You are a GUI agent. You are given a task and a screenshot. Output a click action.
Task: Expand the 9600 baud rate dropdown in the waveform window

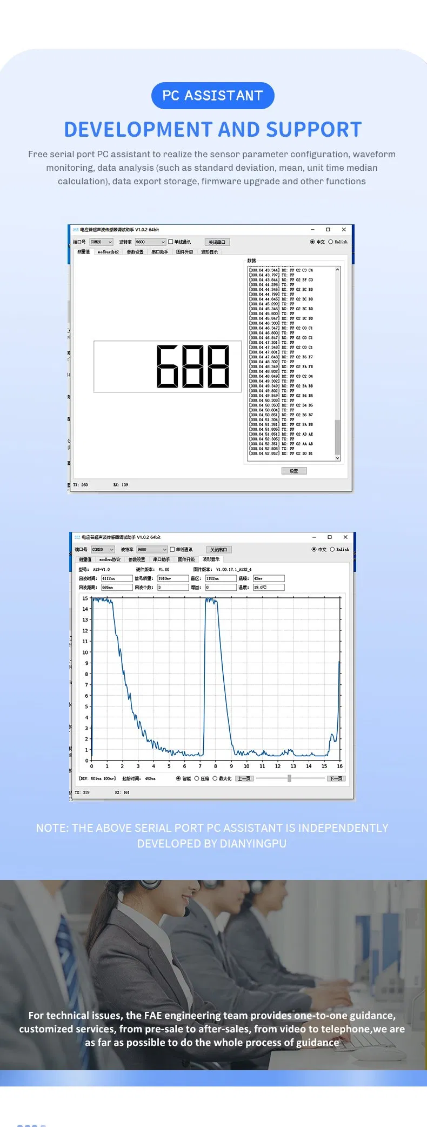click(x=152, y=550)
